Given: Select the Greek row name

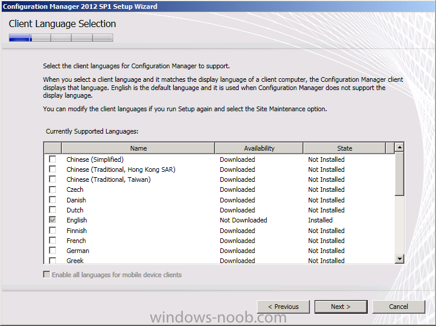Looking at the screenshot, I should click(x=75, y=261).
